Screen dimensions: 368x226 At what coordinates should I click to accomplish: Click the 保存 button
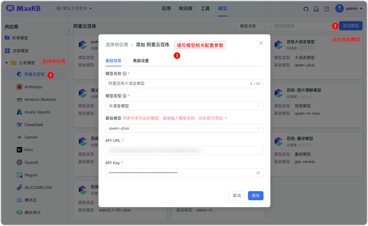tap(256, 195)
